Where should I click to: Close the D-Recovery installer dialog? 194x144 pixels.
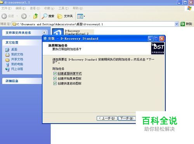(x=162, y=39)
